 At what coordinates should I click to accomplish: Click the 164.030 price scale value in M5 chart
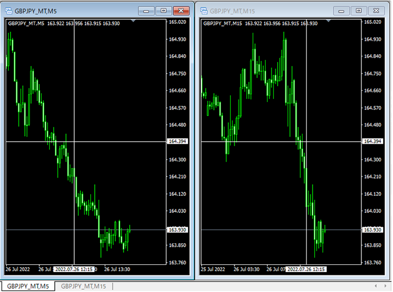pyautogui.click(x=177, y=211)
